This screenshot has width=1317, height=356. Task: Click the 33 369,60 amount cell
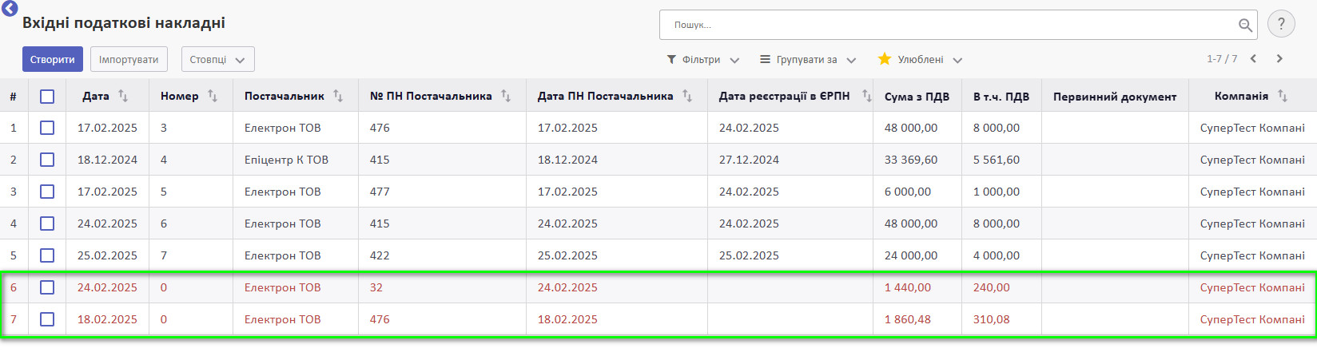tap(911, 160)
